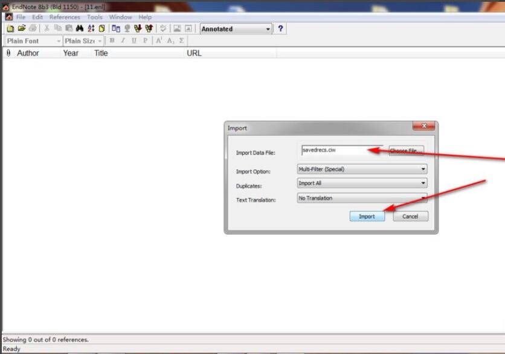
Task: Open the File menu
Action: 21,17
